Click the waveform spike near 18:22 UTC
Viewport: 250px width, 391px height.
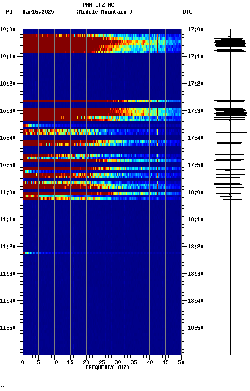click(227, 254)
